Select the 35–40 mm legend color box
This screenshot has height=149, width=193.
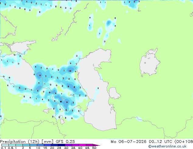click(x=75, y=145)
